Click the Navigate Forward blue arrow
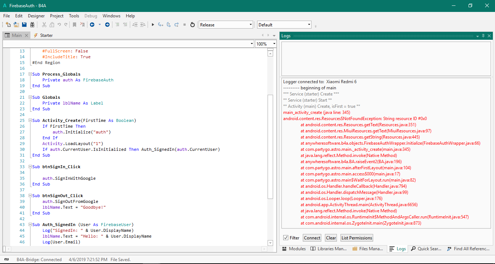Viewport: 495px width, 264px height. pyautogui.click(x=107, y=25)
